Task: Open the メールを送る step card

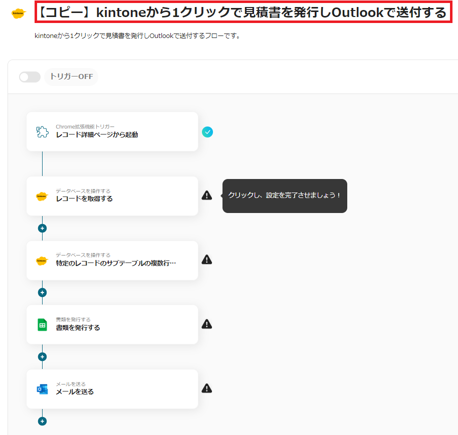Action: click(x=112, y=389)
